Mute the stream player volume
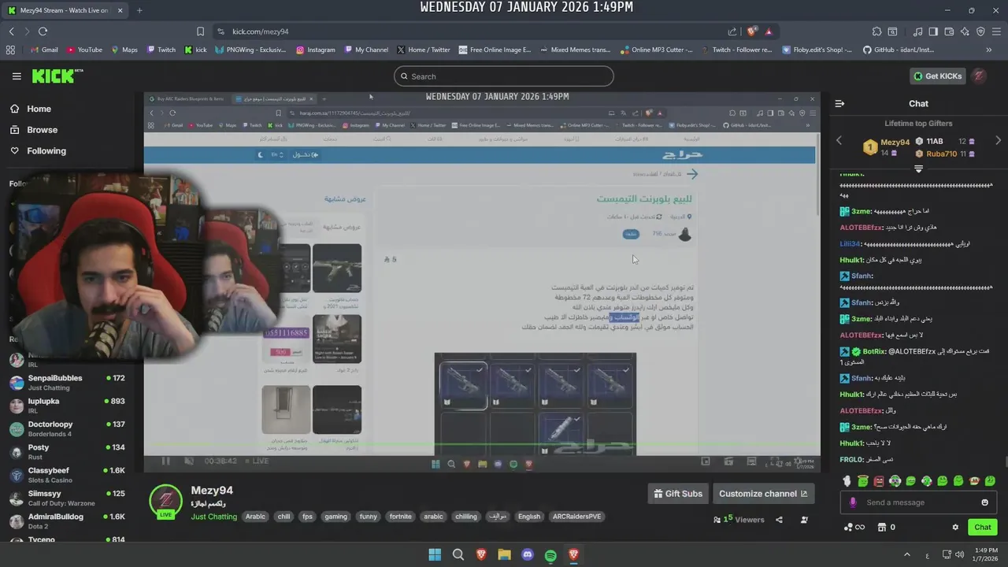1008x567 pixels. coord(189,461)
